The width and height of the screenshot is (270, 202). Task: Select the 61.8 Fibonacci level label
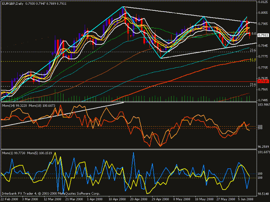[x=253, y=59]
